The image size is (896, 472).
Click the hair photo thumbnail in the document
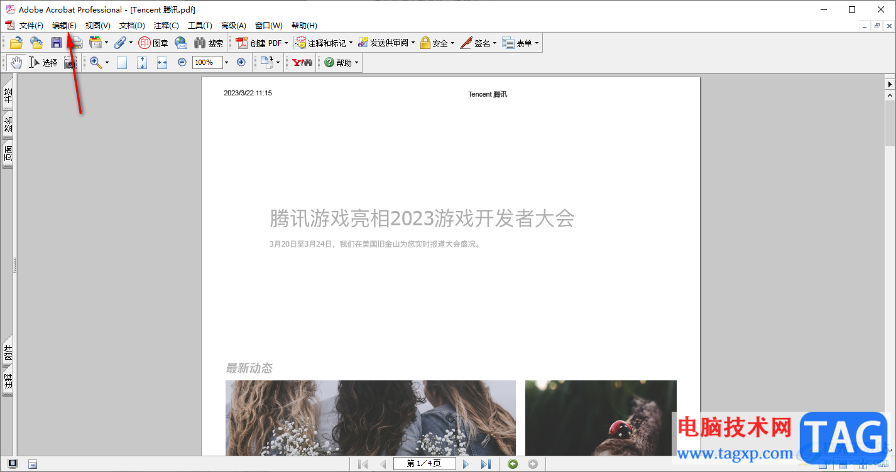click(x=371, y=417)
